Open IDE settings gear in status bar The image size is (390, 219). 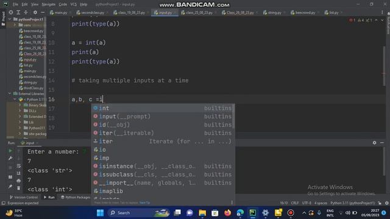click(x=386, y=203)
